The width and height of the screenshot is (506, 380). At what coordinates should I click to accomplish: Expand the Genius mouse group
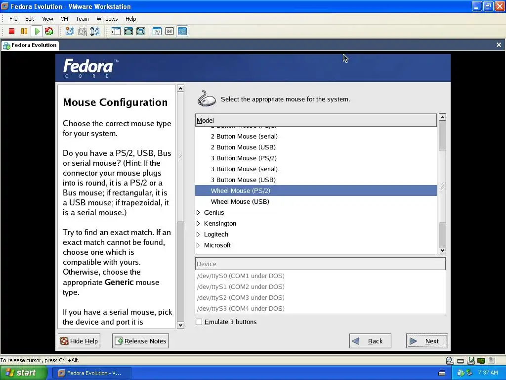[198, 212]
